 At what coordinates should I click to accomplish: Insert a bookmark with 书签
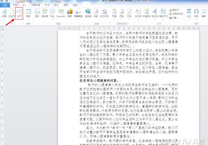coord(96,13)
